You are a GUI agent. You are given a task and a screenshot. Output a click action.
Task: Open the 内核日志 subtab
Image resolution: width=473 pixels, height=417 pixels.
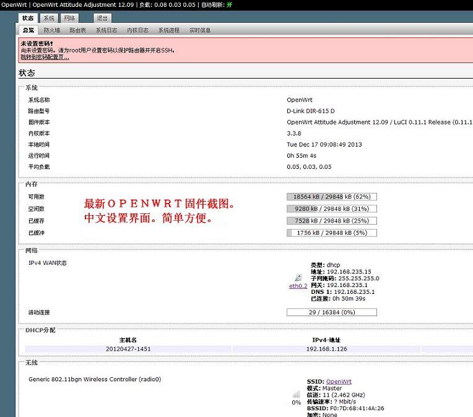(x=137, y=30)
